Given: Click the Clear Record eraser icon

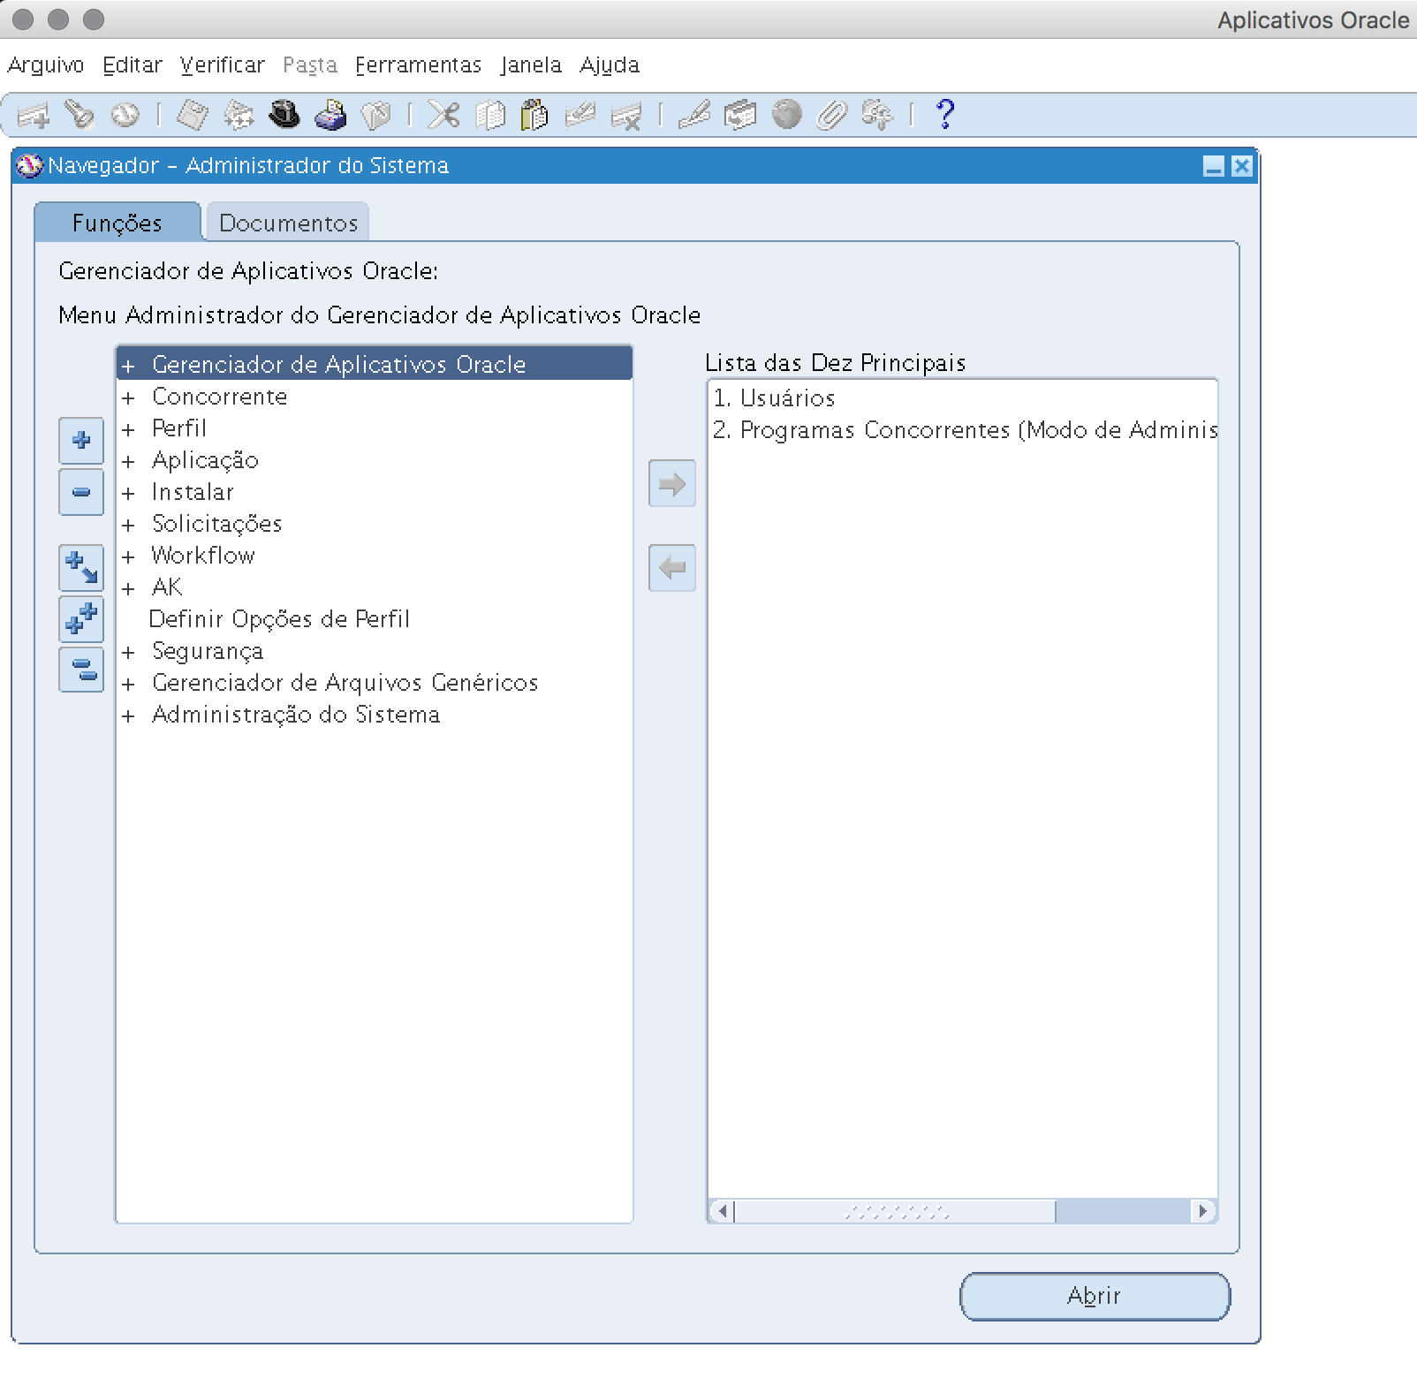Looking at the screenshot, I should (580, 115).
